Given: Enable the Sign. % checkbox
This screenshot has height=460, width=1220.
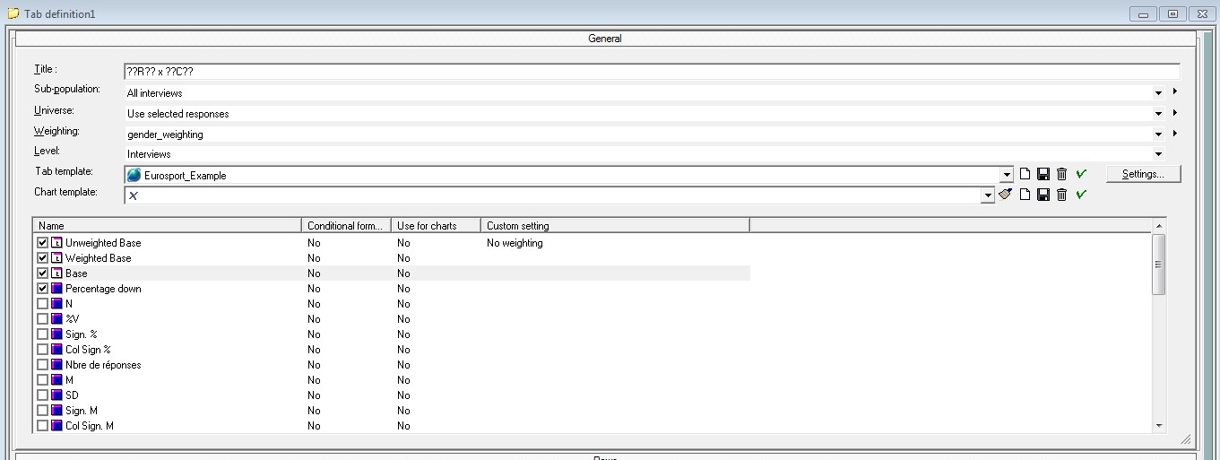Looking at the screenshot, I should (x=42, y=334).
